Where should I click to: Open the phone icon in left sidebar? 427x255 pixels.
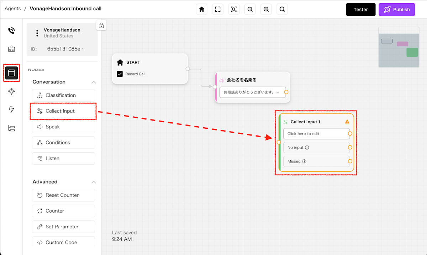[11, 31]
